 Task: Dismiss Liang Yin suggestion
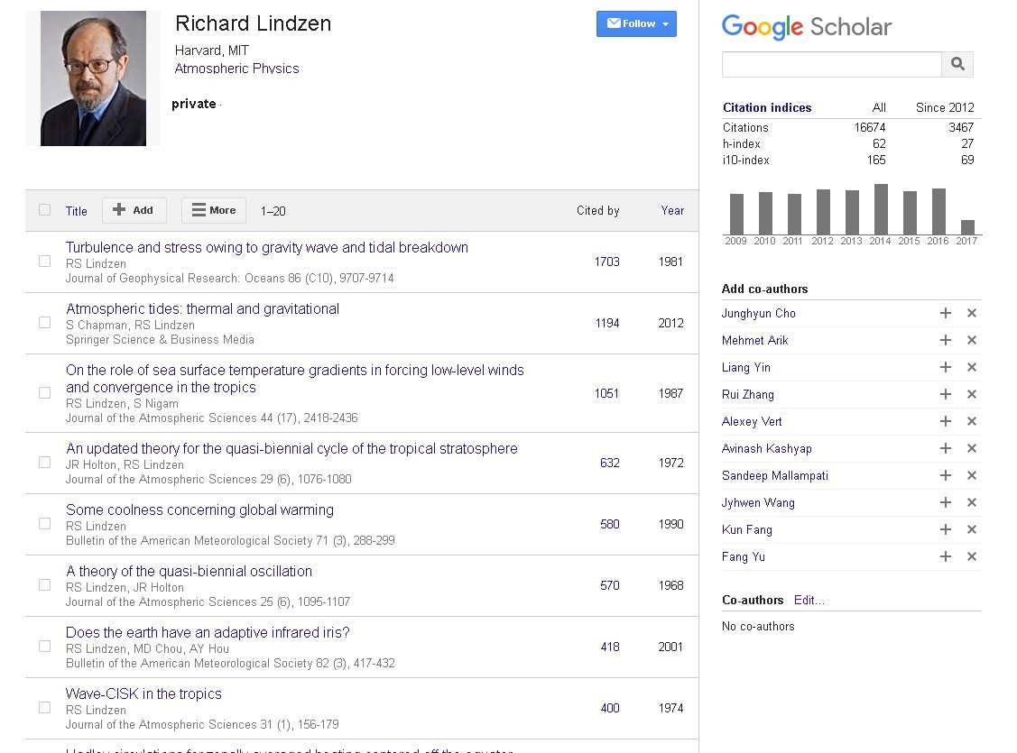pos(972,367)
